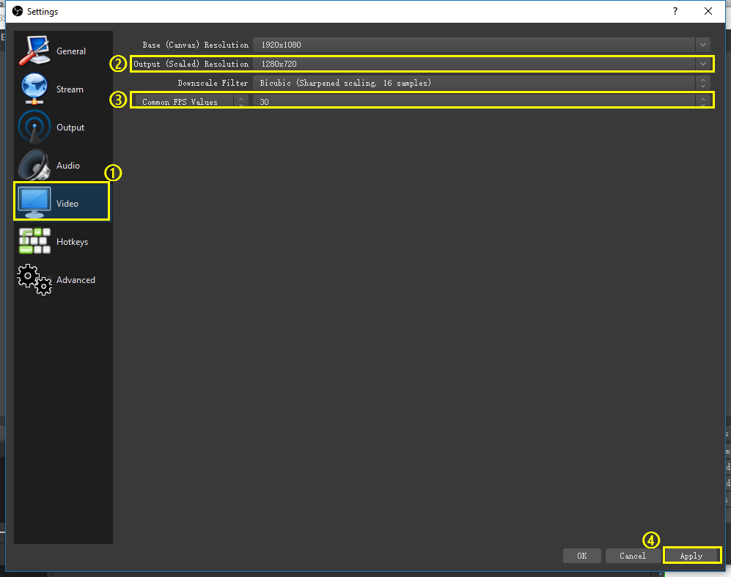This screenshot has width=731, height=577.
Task: Click the Apply button
Action: pyautogui.click(x=691, y=555)
